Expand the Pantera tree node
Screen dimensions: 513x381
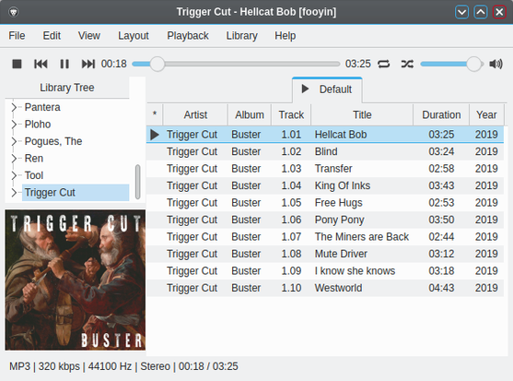14,107
